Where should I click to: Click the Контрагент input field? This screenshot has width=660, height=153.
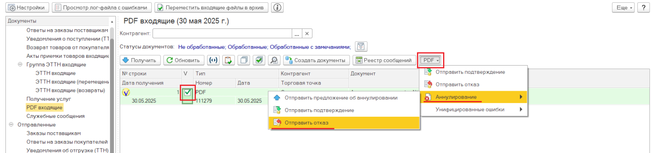(222, 33)
